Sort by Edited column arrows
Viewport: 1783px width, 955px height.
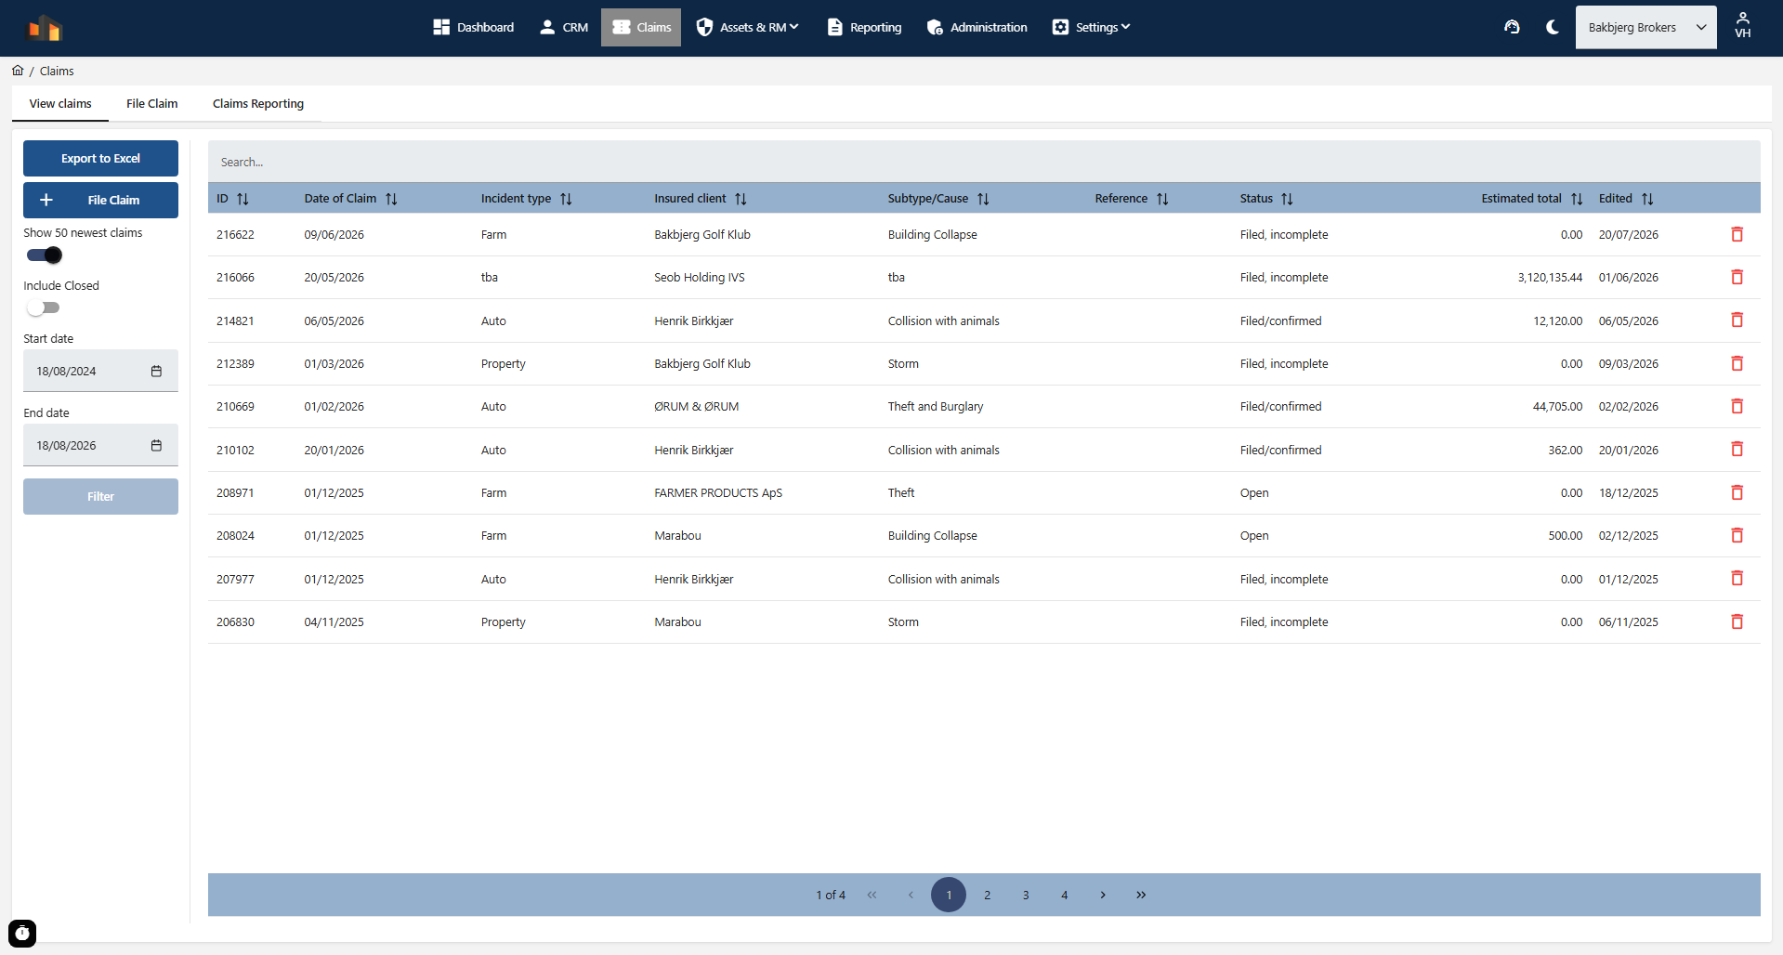[1647, 199]
